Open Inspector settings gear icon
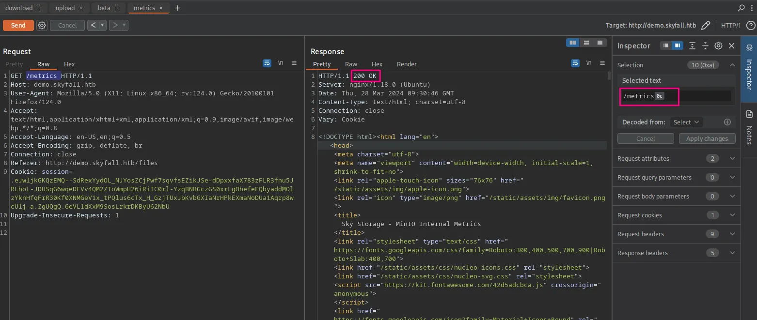Image resolution: width=757 pixels, height=320 pixels. pyautogui.click(x=718, y=46)
